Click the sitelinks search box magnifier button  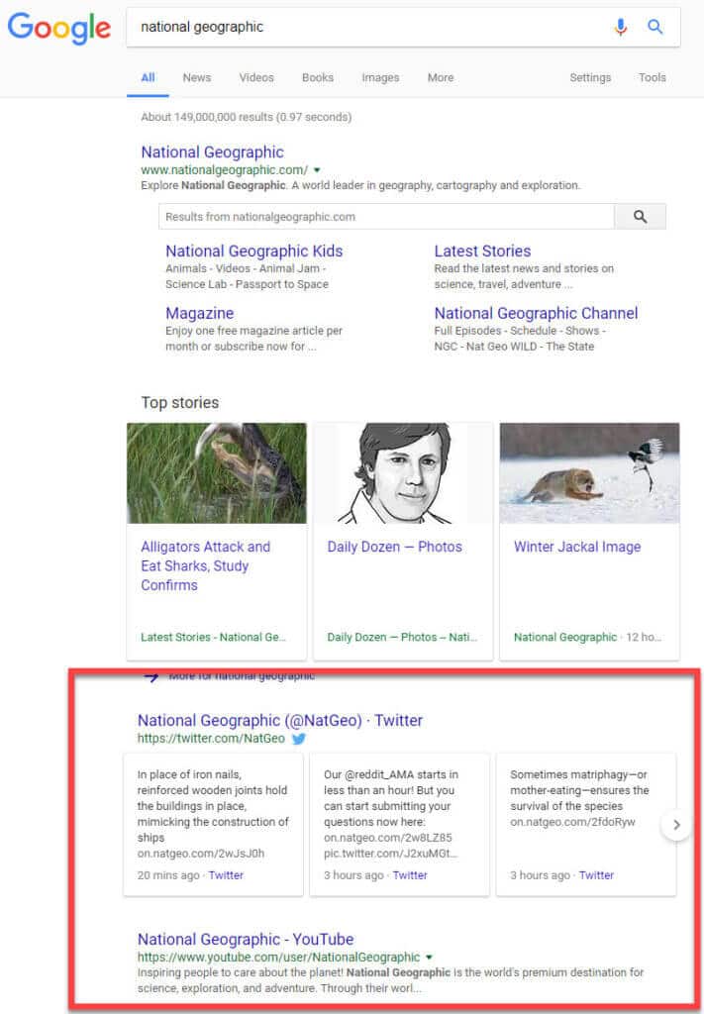coord(640,217)
